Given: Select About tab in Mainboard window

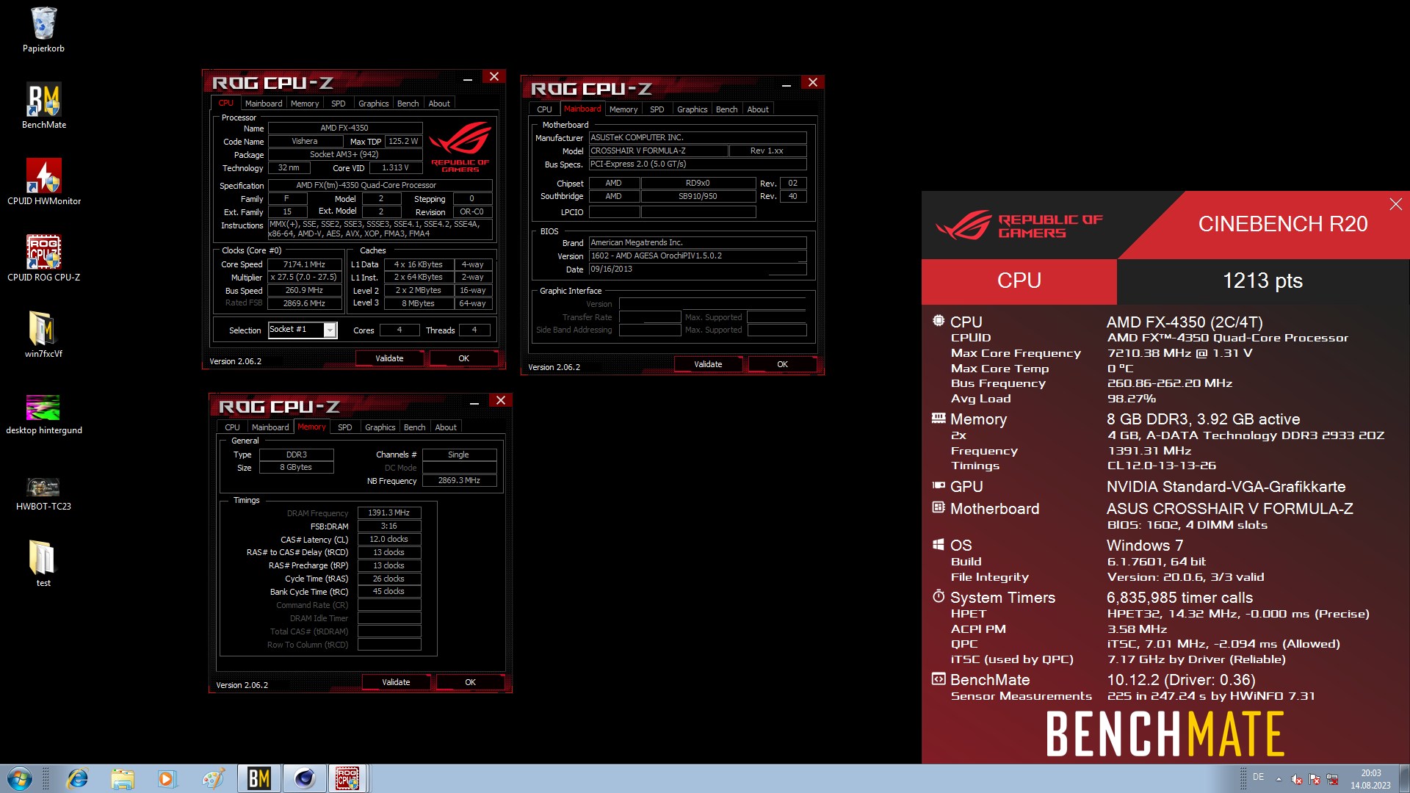Looking at the screenshot, I should 758,109.
